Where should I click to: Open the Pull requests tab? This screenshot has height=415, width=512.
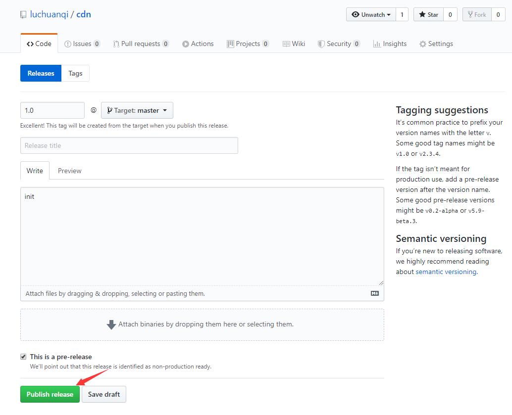pos(141,44)
